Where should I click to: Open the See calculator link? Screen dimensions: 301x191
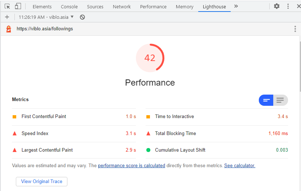(239, 165)
